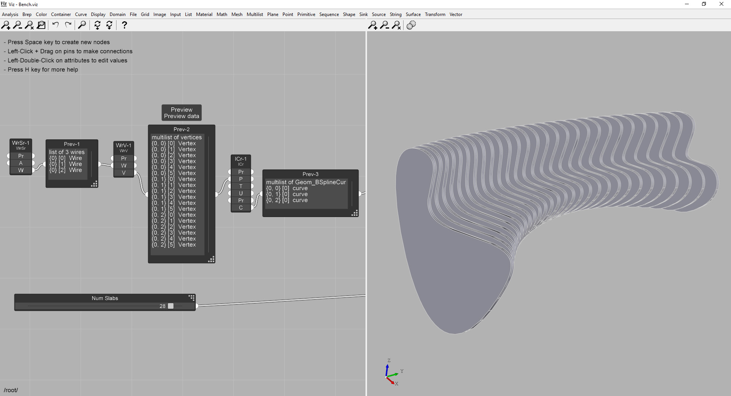Viewport: 731px width, 396px height.
Task: Click the undo arrow icon
Action: point(56,25)
